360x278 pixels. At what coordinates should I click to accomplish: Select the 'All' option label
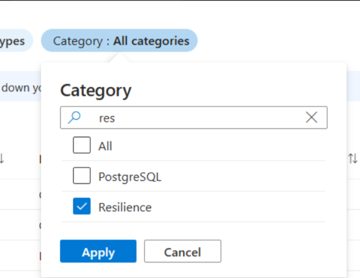click(x=105, y=146)
